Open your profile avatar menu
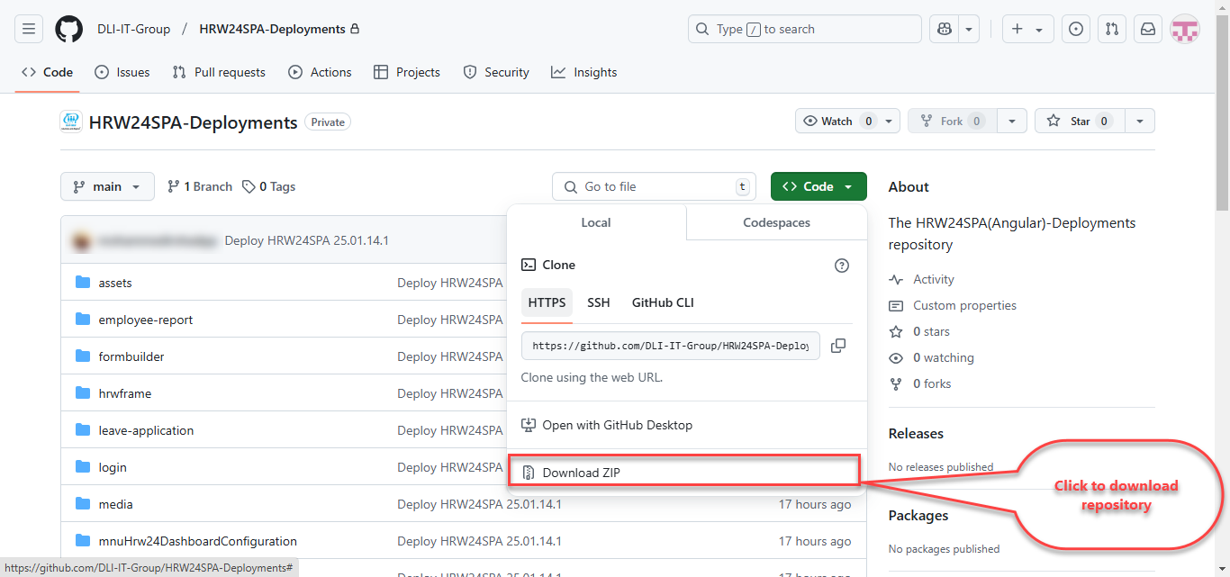Image resolution: width=1230 pixels, height=577 pixels. pyautogui.click(x=1184, y=29)
